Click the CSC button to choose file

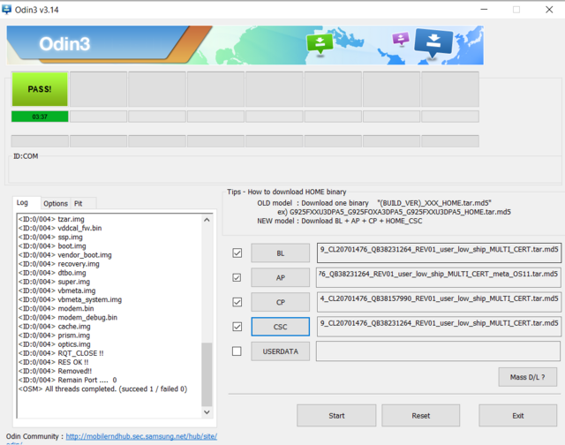pos(281,327)
